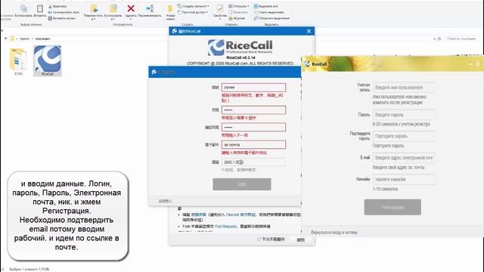Click the 'Введите адрес электронной почты' field
Image resolution: width=484 pixels, height=272 pixels.
pos(404,158)
